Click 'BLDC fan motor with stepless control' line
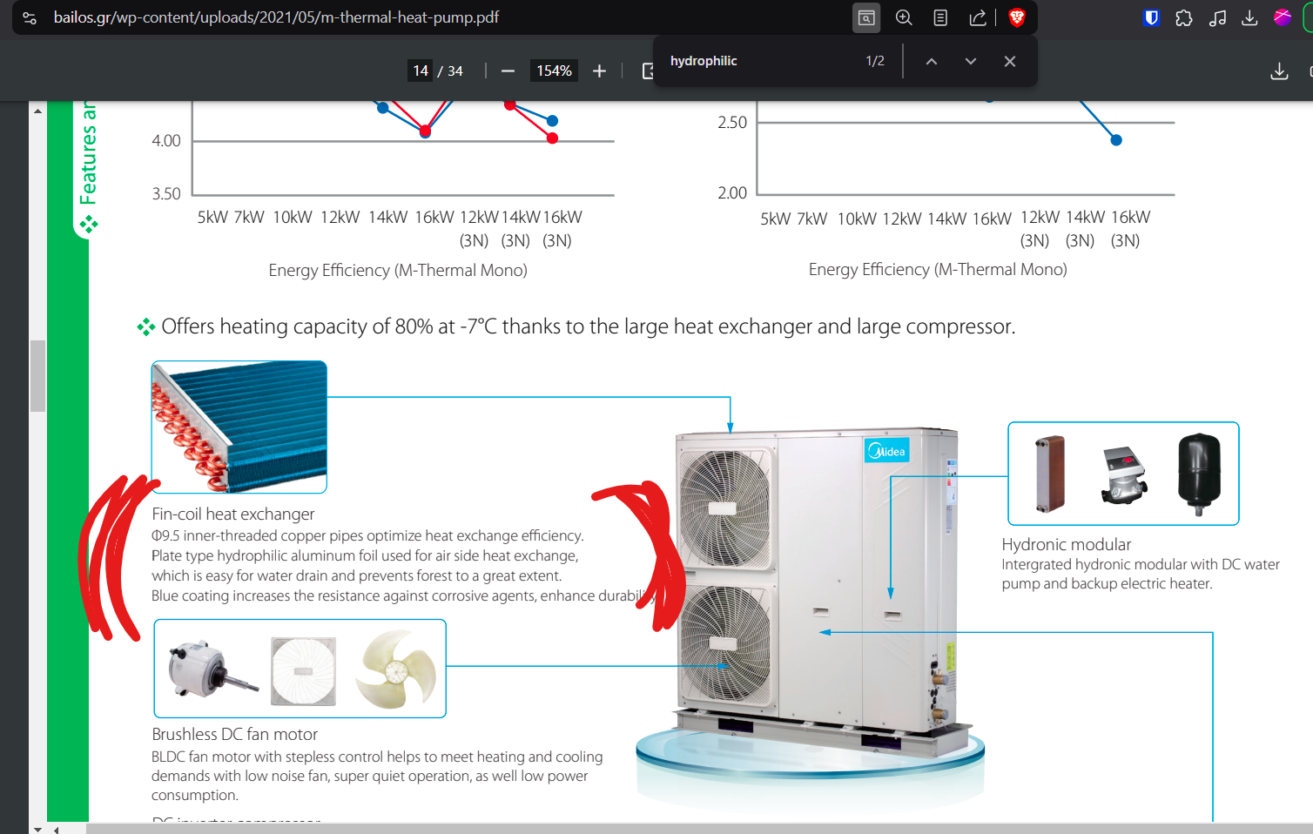1313x834 pixels. [377, 757]
